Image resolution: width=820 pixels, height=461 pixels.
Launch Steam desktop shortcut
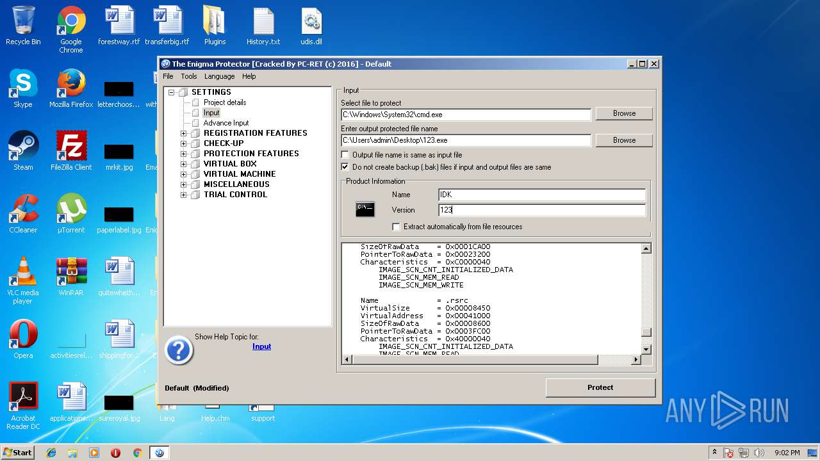pos(23,151)
